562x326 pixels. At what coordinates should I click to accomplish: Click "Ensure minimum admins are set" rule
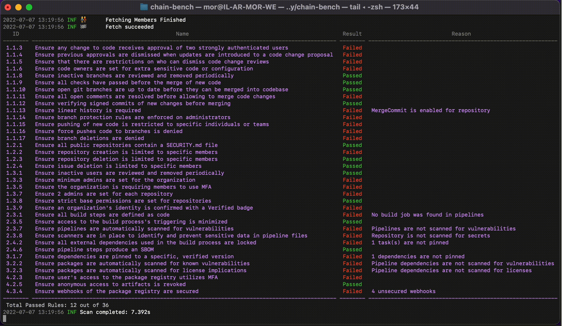115,180
